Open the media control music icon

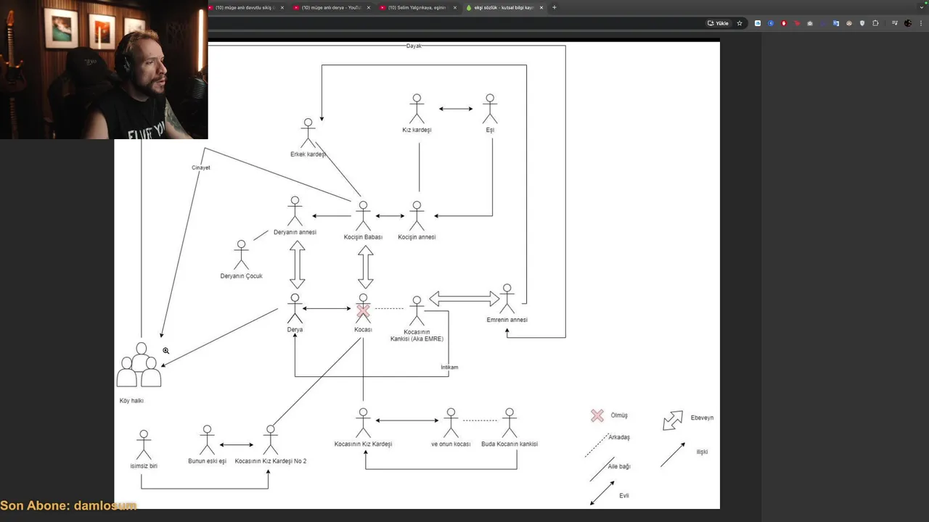point(895,23)
